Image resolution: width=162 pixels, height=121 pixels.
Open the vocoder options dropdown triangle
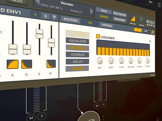click(x=150, y=41)
